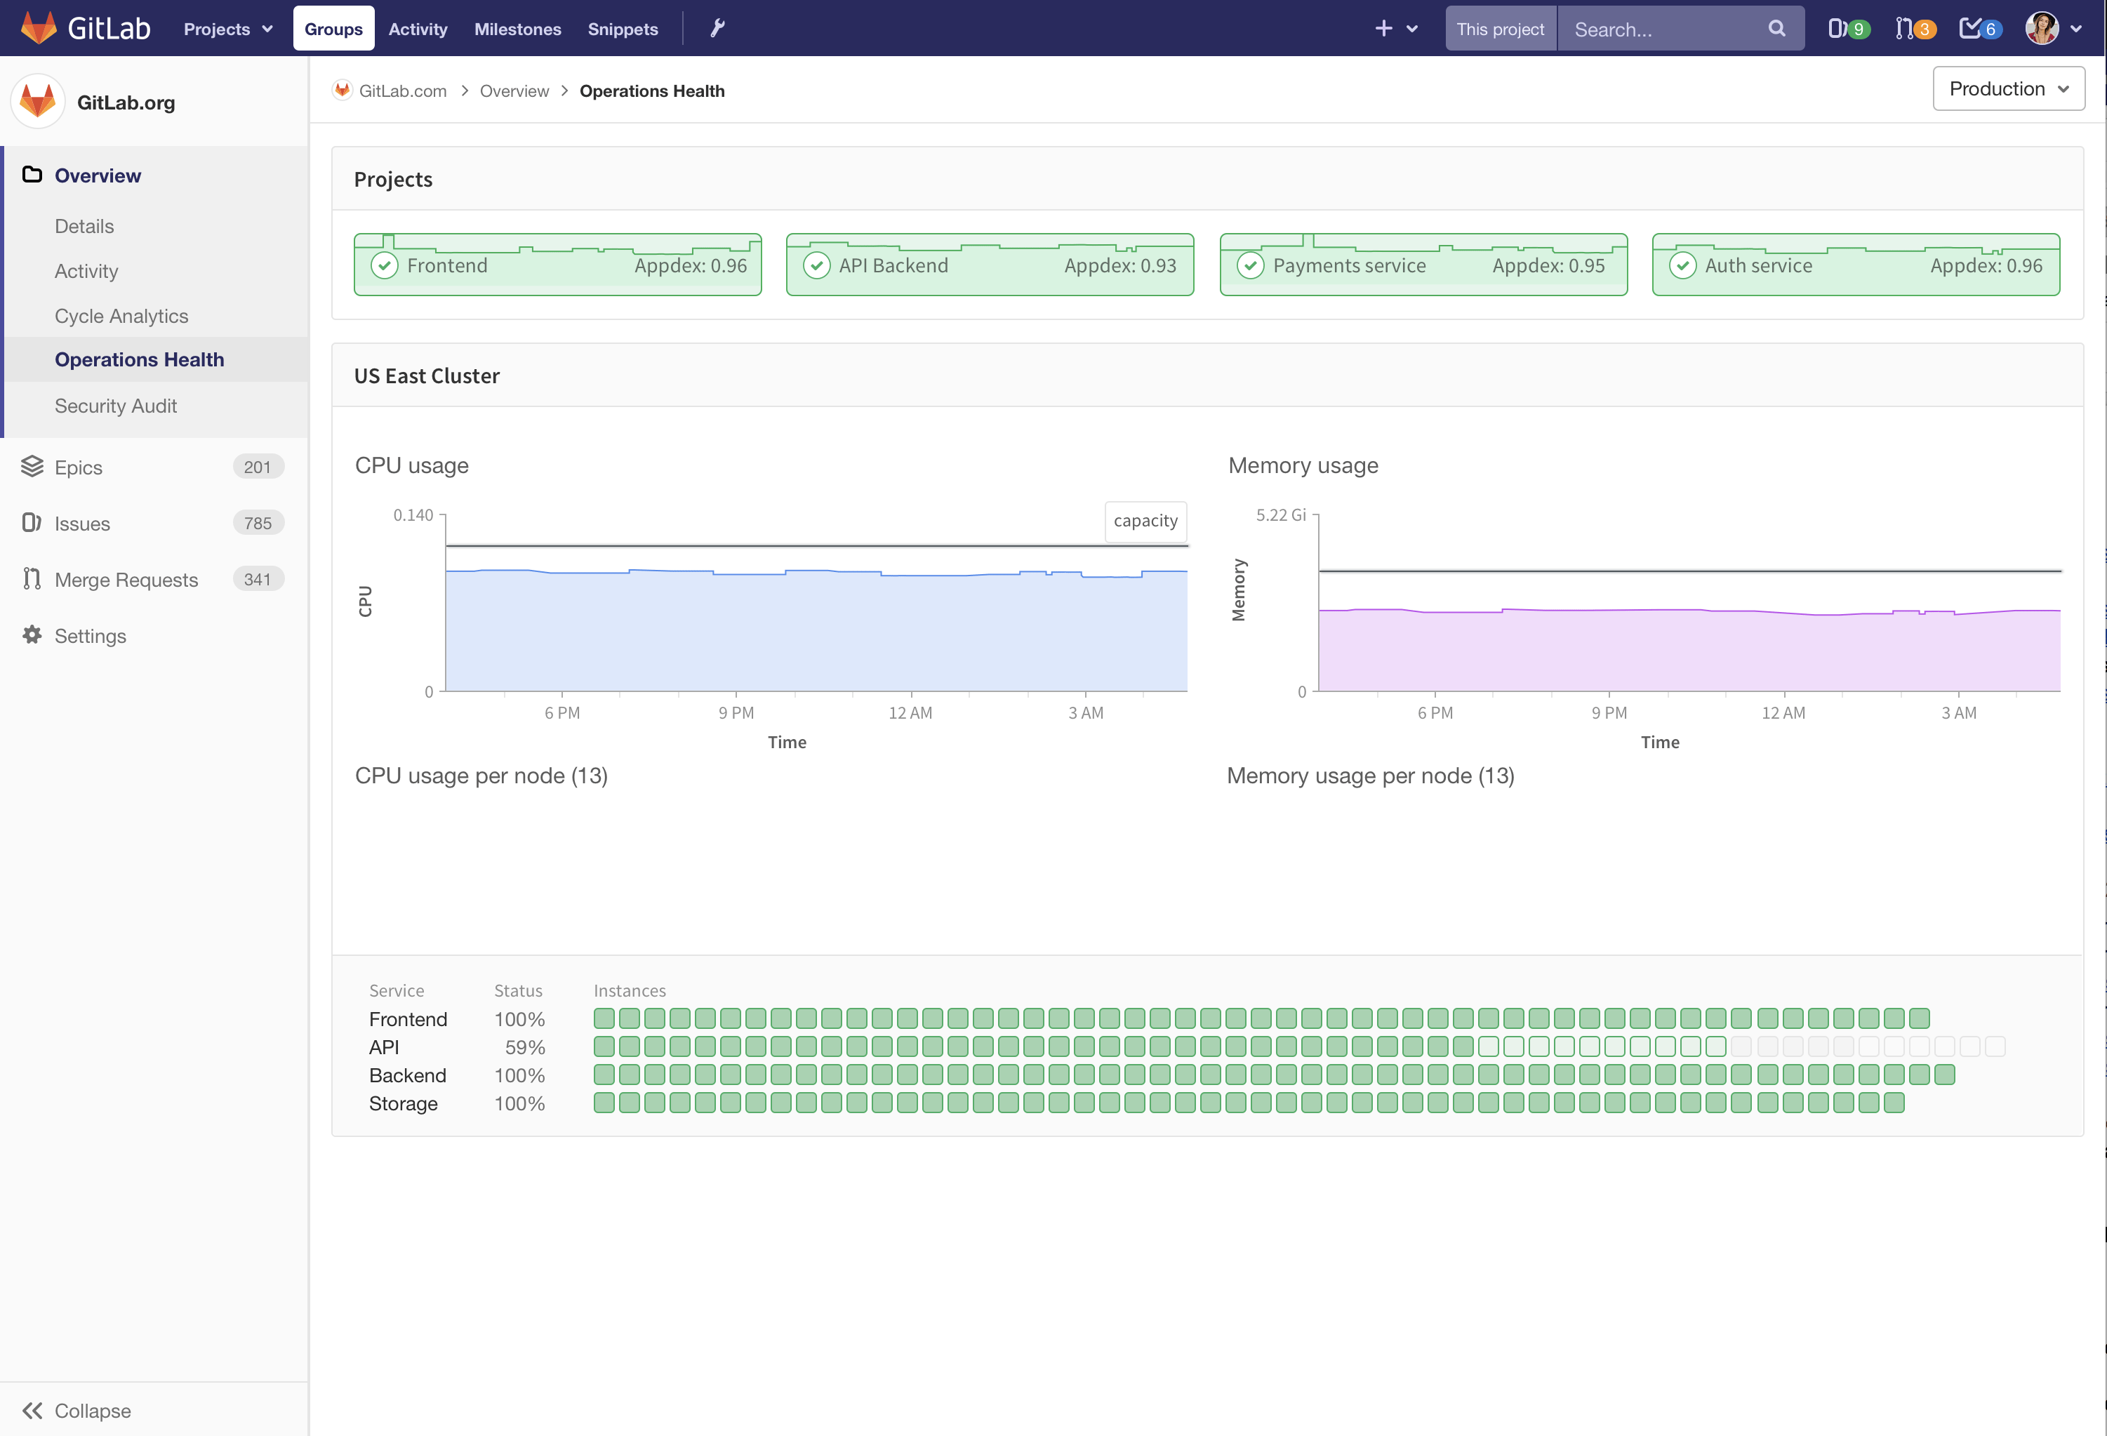
Task: Open the Production environment dropdown
Action: 2008,89
